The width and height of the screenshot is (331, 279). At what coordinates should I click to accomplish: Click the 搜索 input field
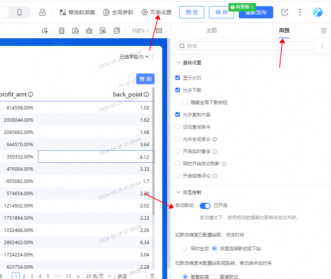click(246, 46)
